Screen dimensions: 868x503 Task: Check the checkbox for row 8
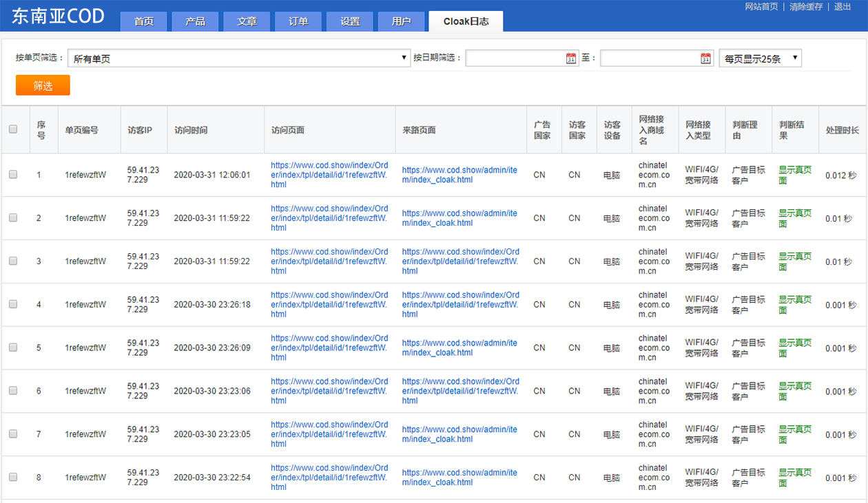tap(13, 478)
